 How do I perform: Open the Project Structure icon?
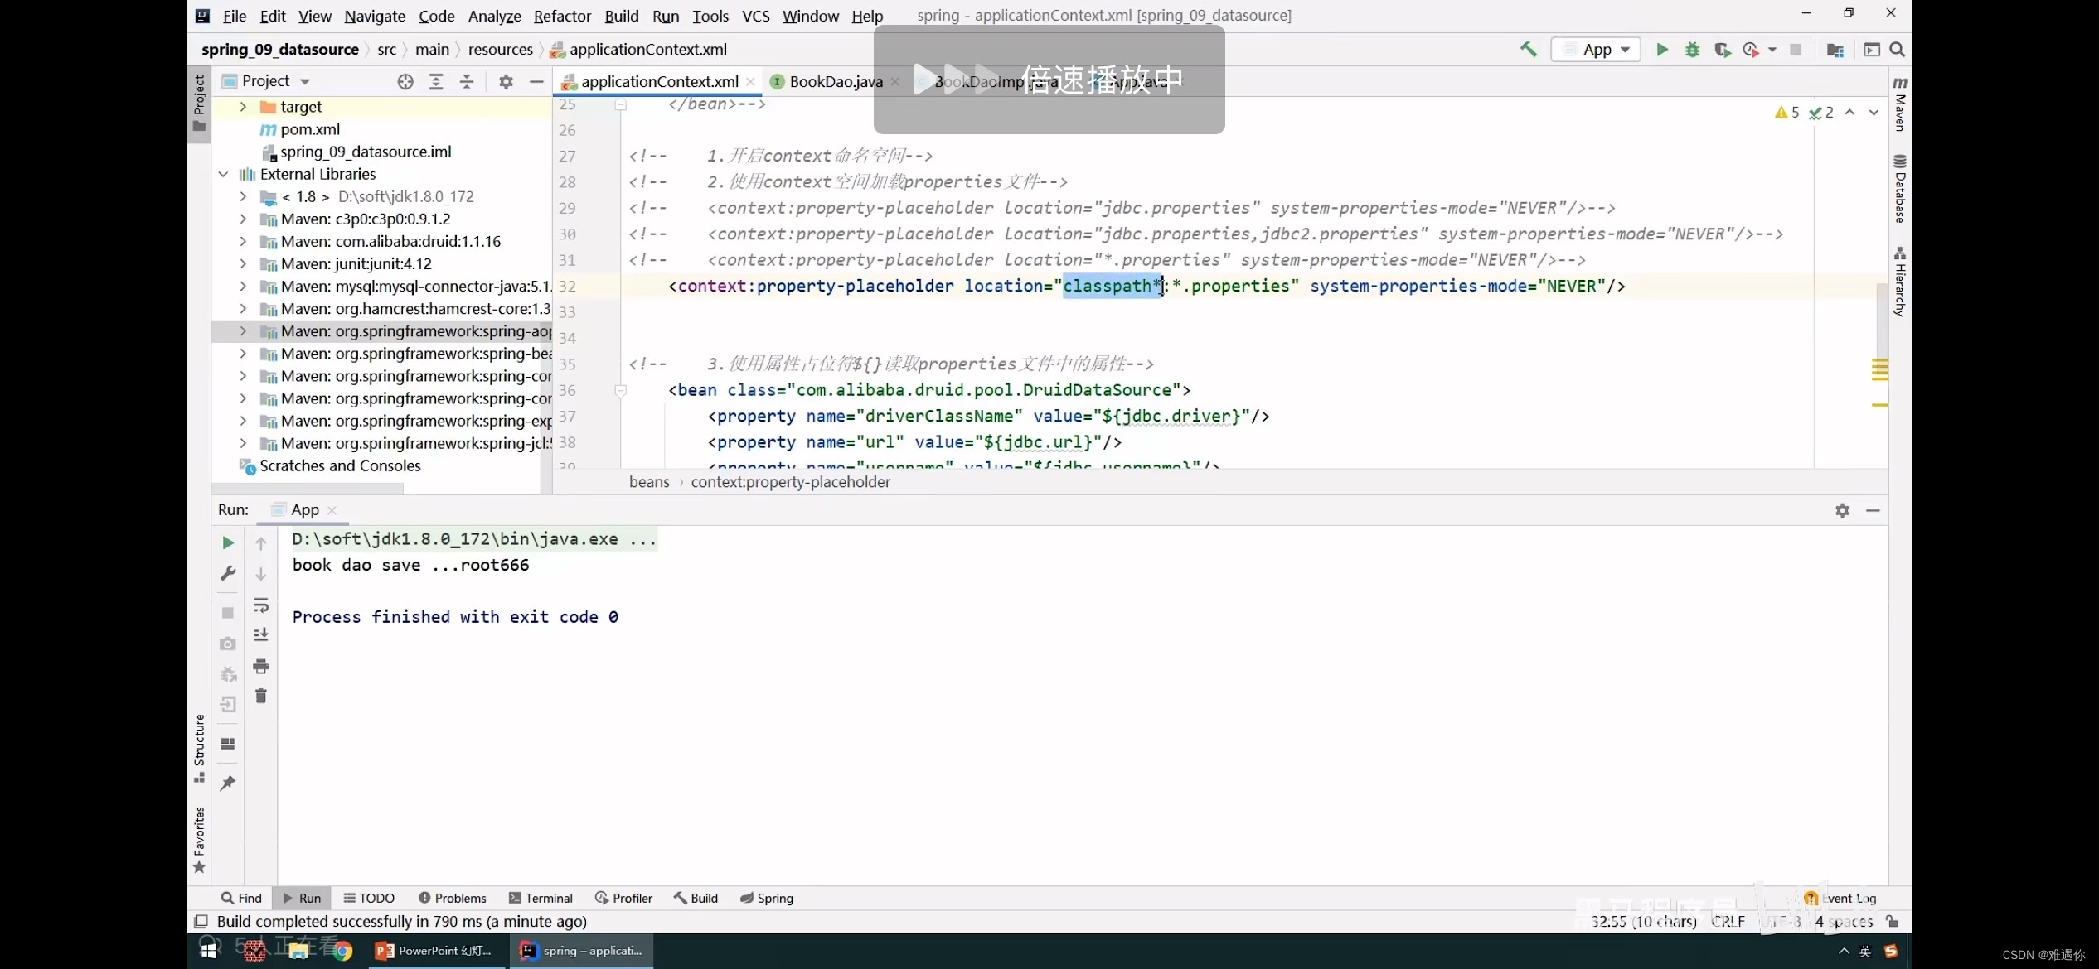(1835, 50)
